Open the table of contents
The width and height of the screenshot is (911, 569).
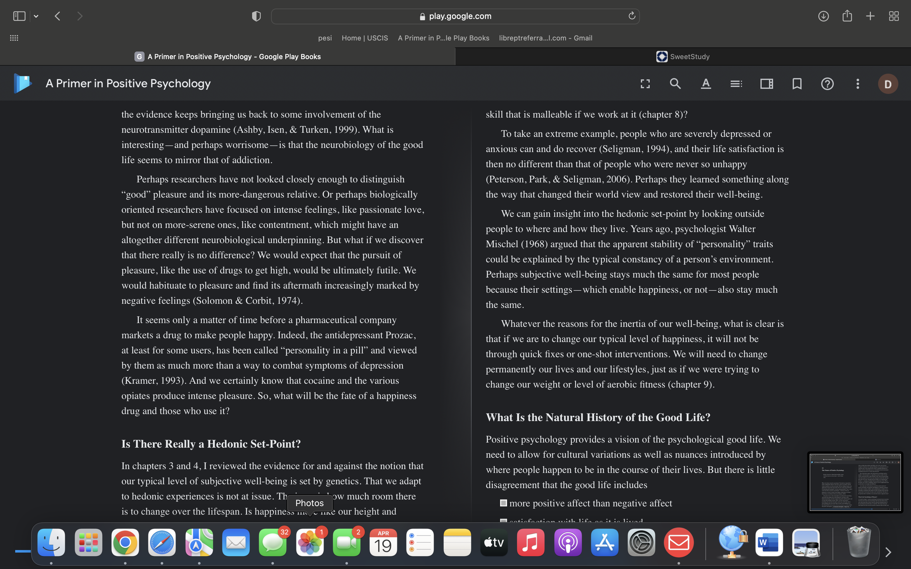click(736, 83)
